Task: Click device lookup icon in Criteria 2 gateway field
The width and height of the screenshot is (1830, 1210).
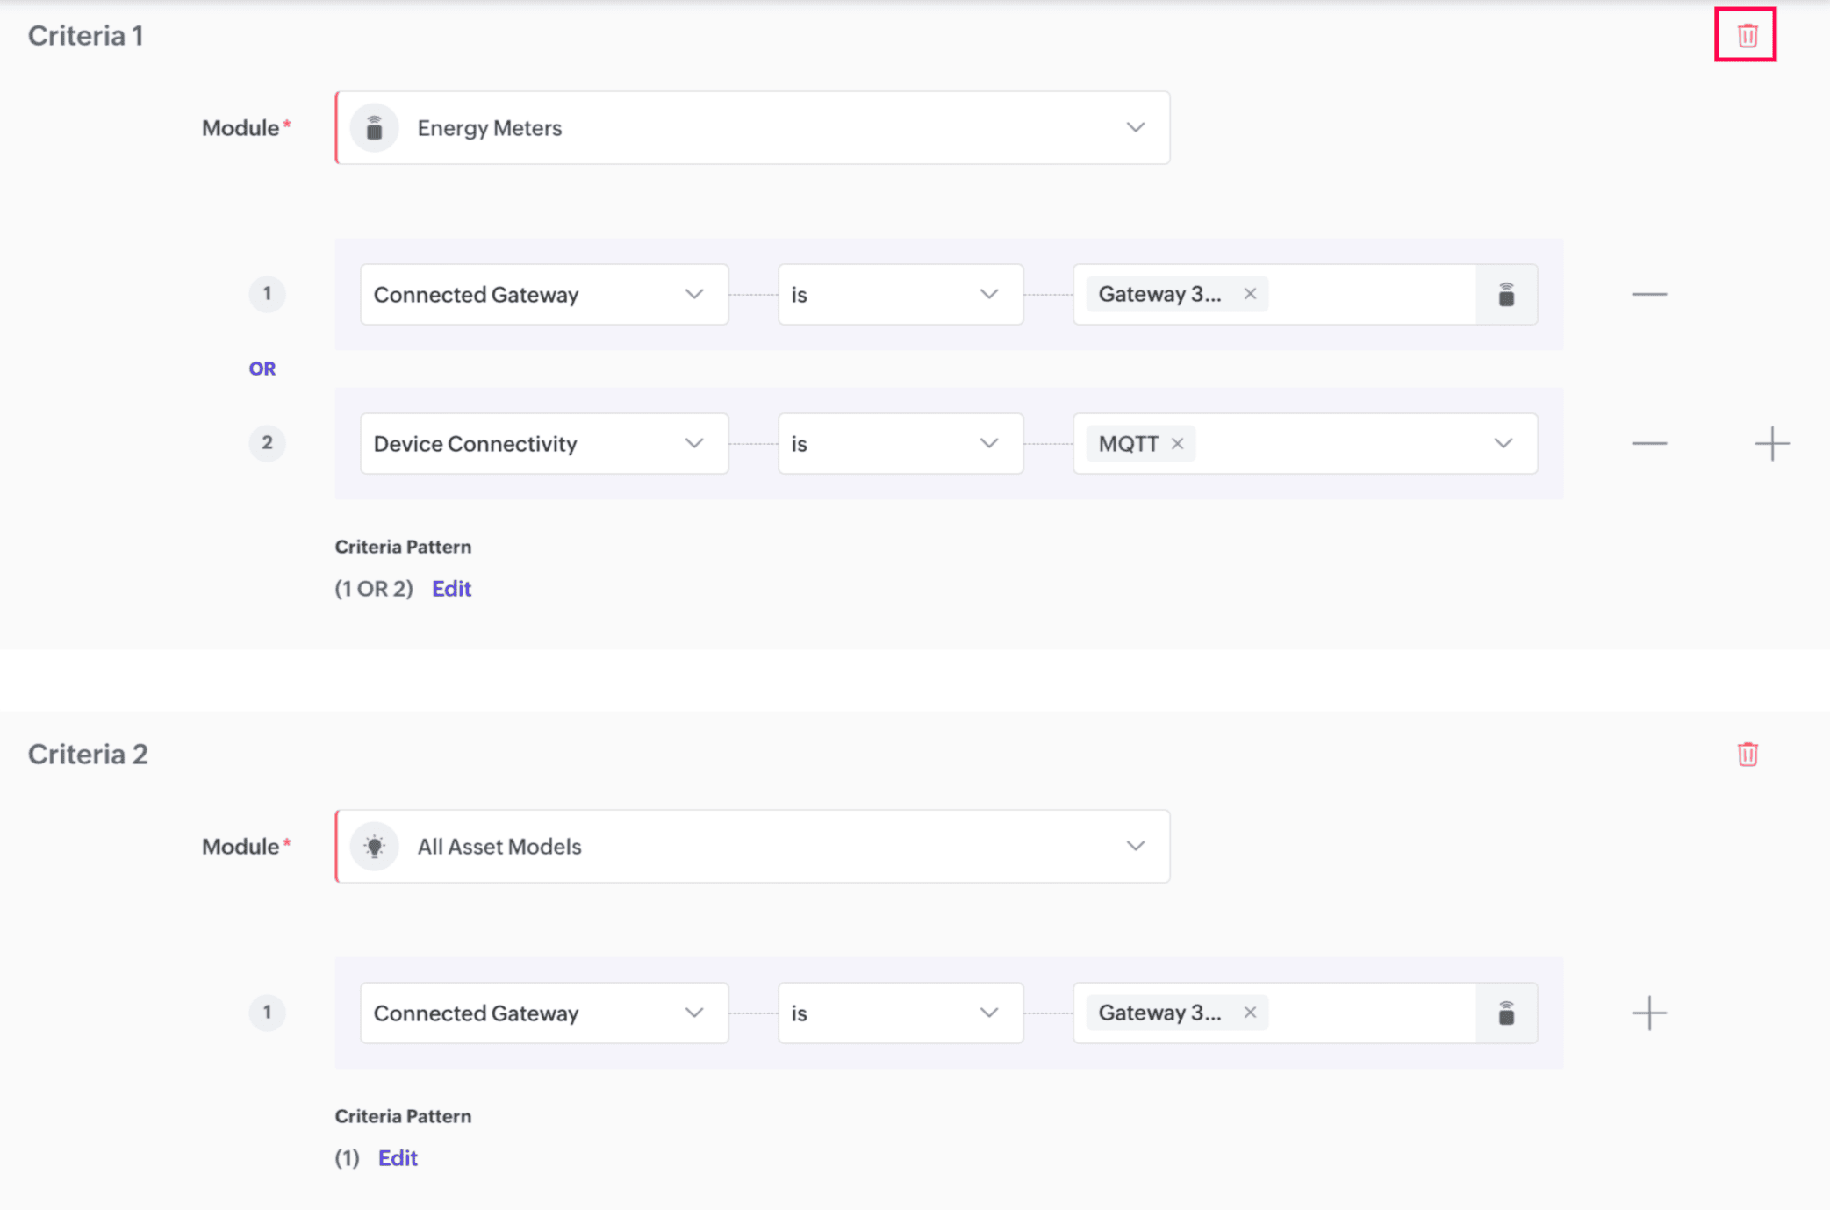Action: [x=1506, y=1013]
